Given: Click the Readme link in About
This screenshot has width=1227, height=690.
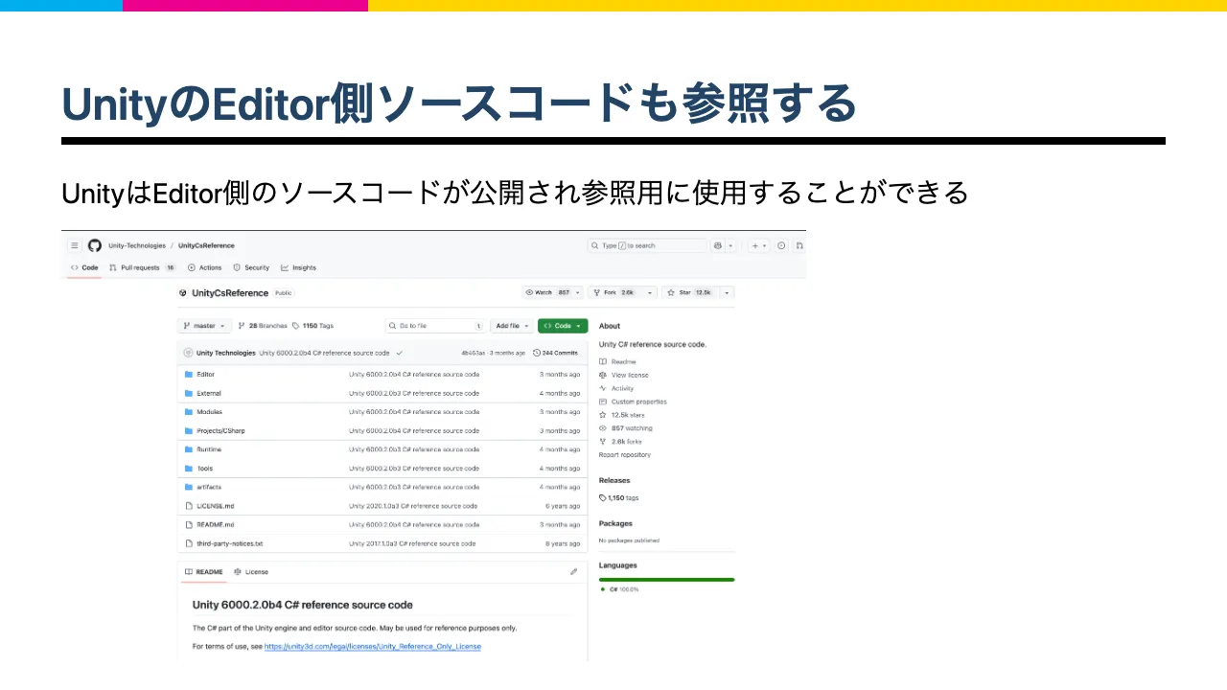Looking at the screenshot, I should click(x=617, y=361).
